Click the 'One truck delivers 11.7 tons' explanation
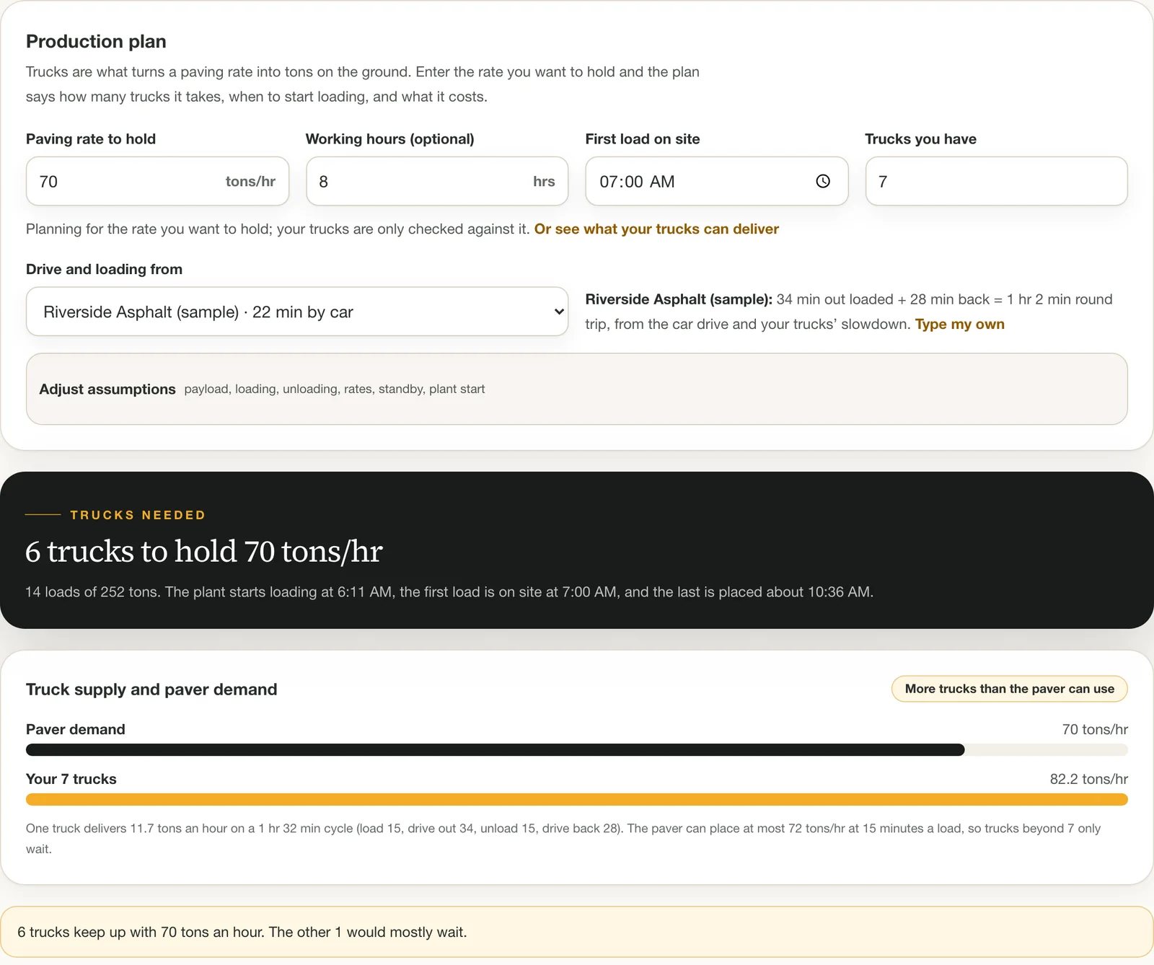1154x965 pixels. tap(563, 838)
